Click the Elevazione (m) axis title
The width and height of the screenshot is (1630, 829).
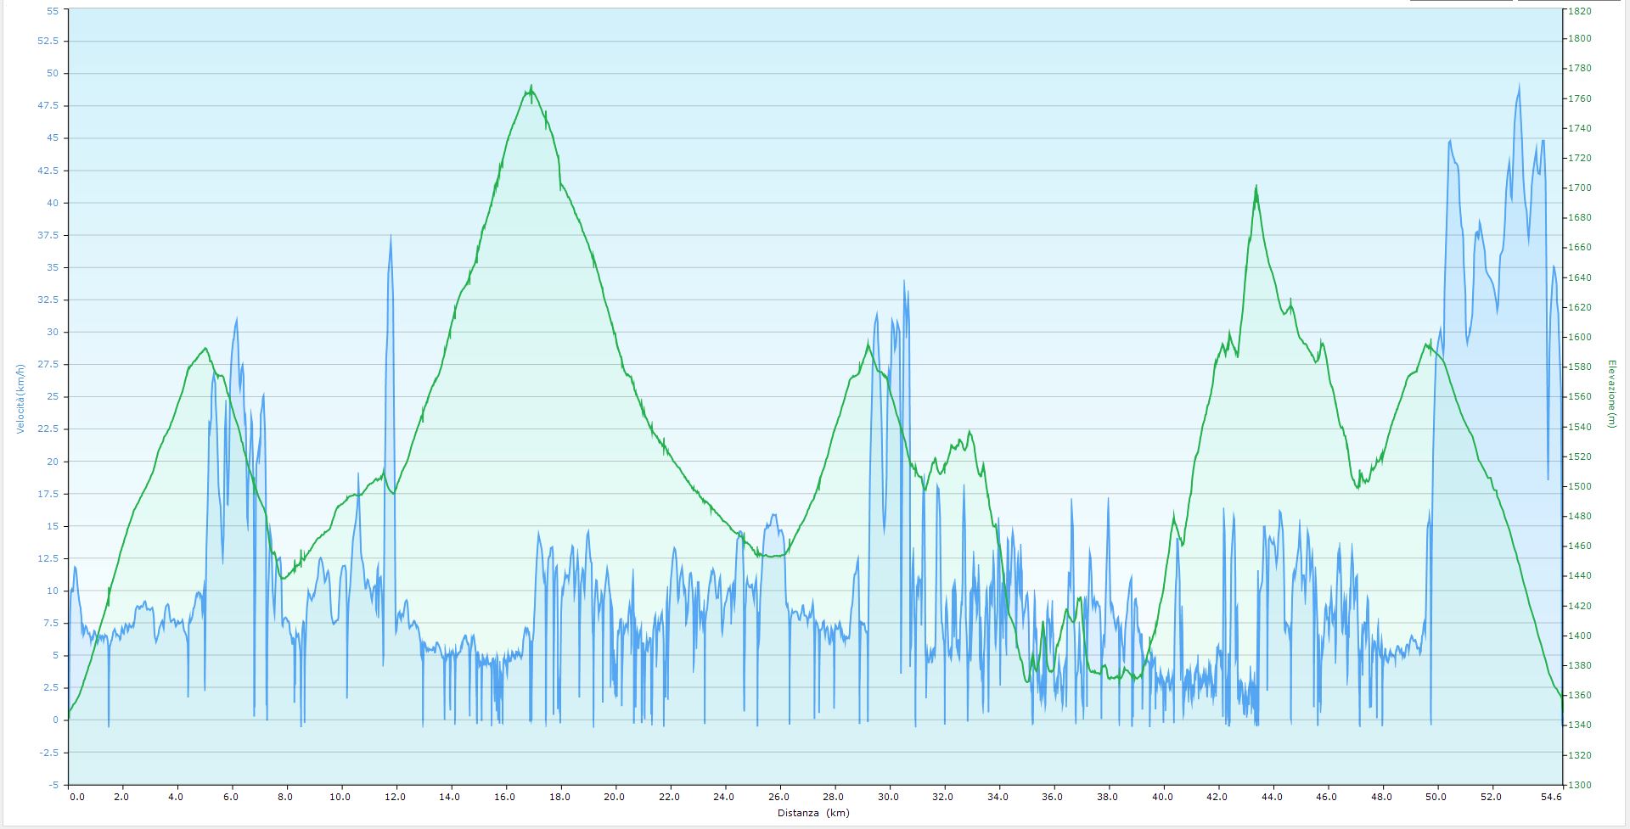tap(1610, 394)
